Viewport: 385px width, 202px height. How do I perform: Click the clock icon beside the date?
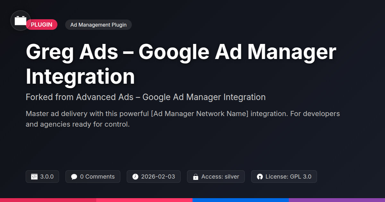[x=135, y=177]
